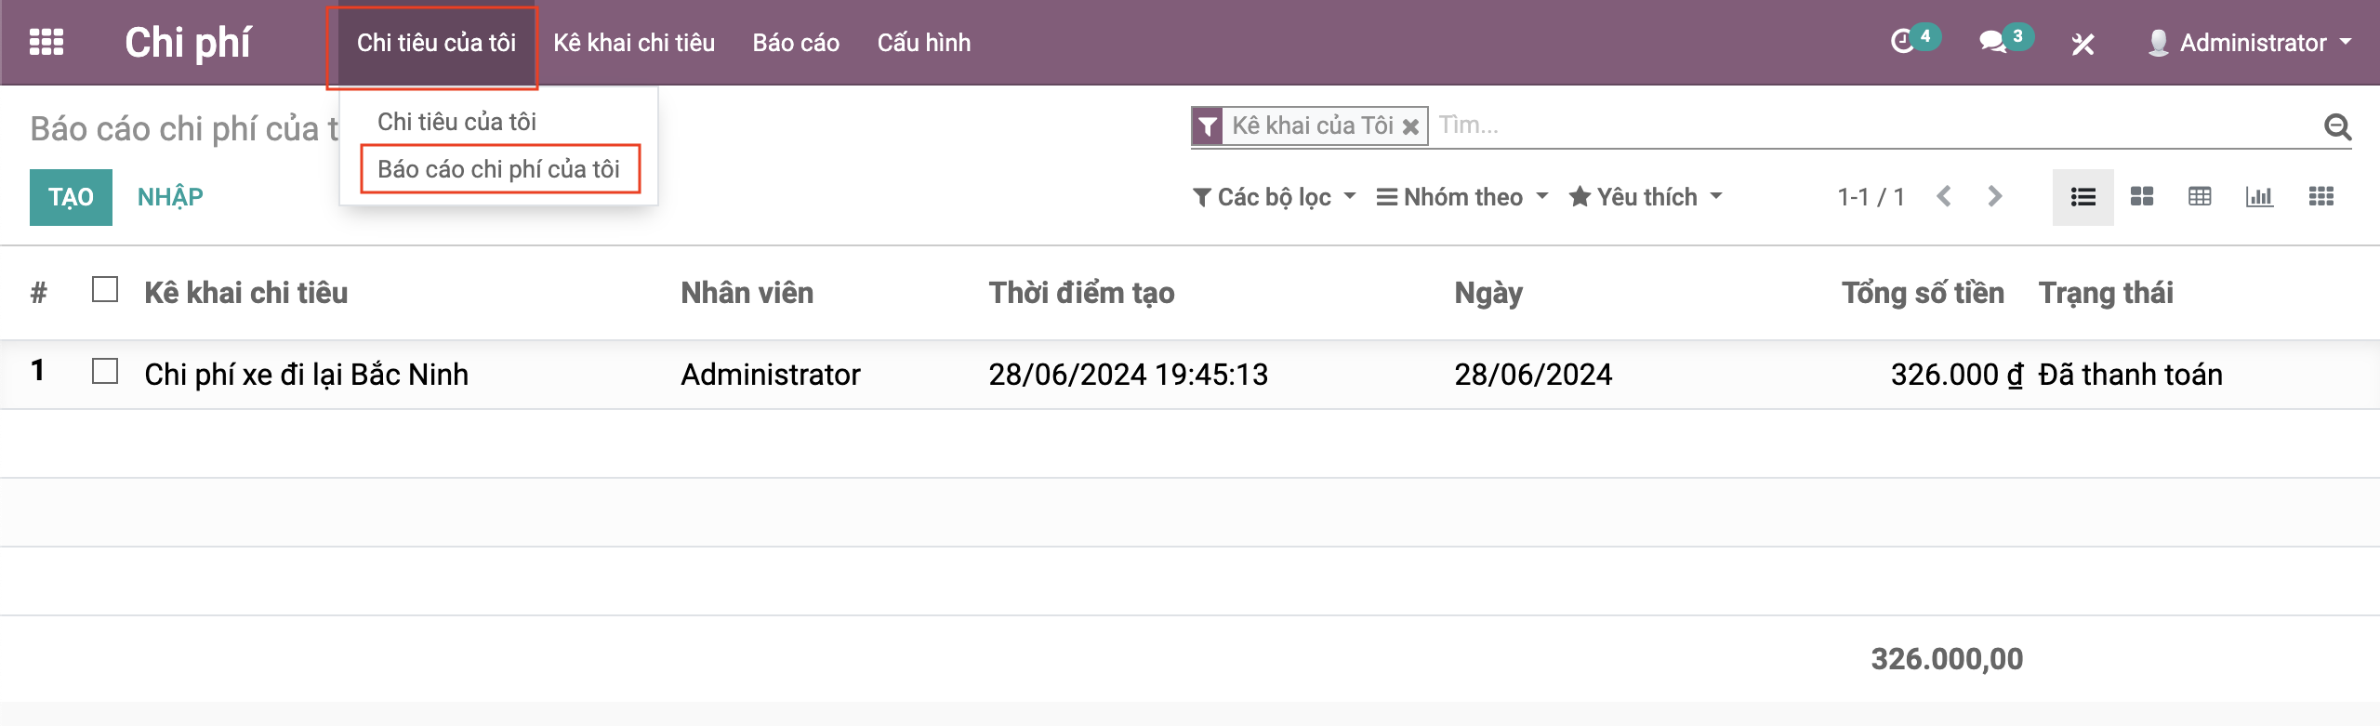The width and height of the screenshot is (2380, 726).
Task: Expand the 'Nhóm theo' group-by dropdown
Action: coord(1462,197)
